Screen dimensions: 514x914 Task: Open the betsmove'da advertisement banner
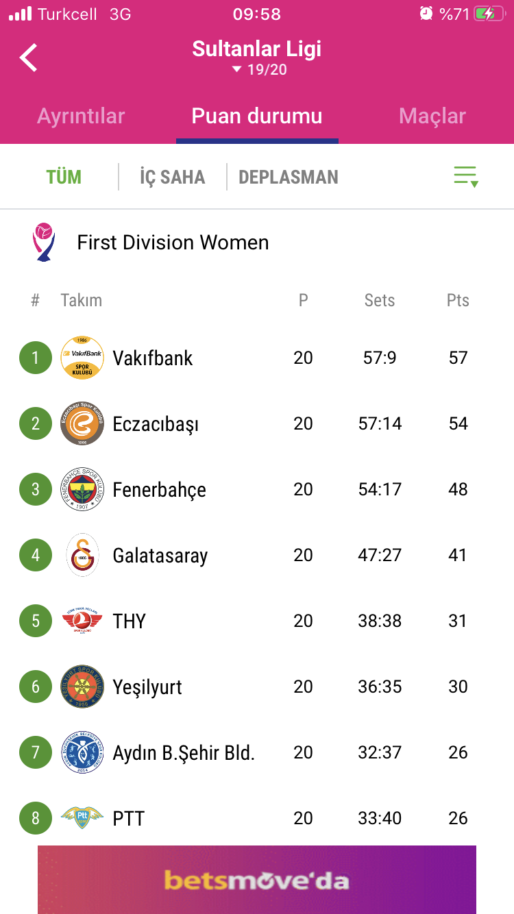[x=257, y=880]
